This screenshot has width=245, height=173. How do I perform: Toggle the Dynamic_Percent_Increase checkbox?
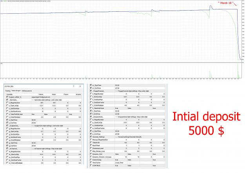pyautogui.click(x=91, y=157)
